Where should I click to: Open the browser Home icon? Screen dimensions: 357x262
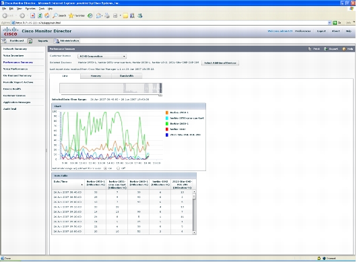click(x=47, y=15)
